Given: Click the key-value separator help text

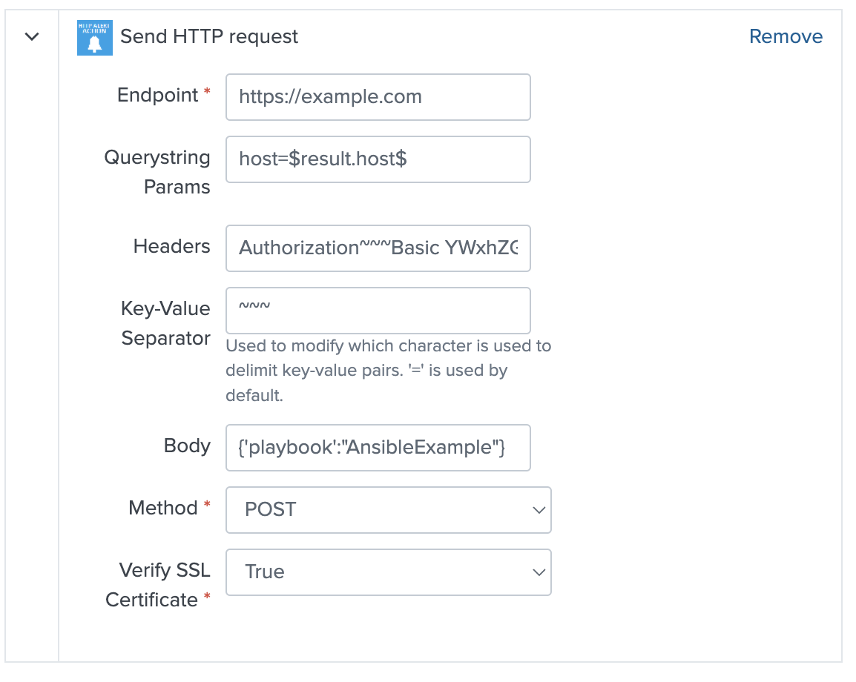Looking at the screenshot, I should point(388,371).
